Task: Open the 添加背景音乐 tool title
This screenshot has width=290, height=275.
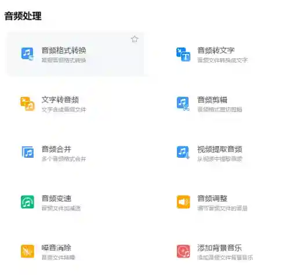Action: [219, 248]
